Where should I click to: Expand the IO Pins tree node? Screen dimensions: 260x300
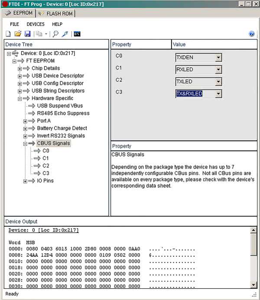click(25, 181)
